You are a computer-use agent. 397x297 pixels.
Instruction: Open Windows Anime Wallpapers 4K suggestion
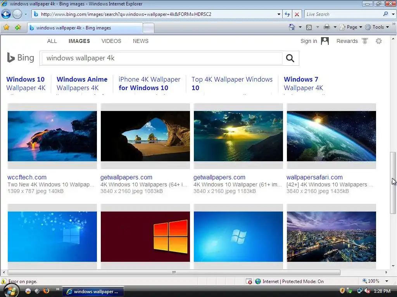coord(82,84)
